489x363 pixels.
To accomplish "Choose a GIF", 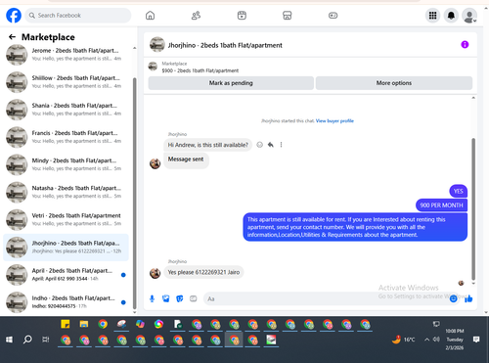I will coord(194,298).
